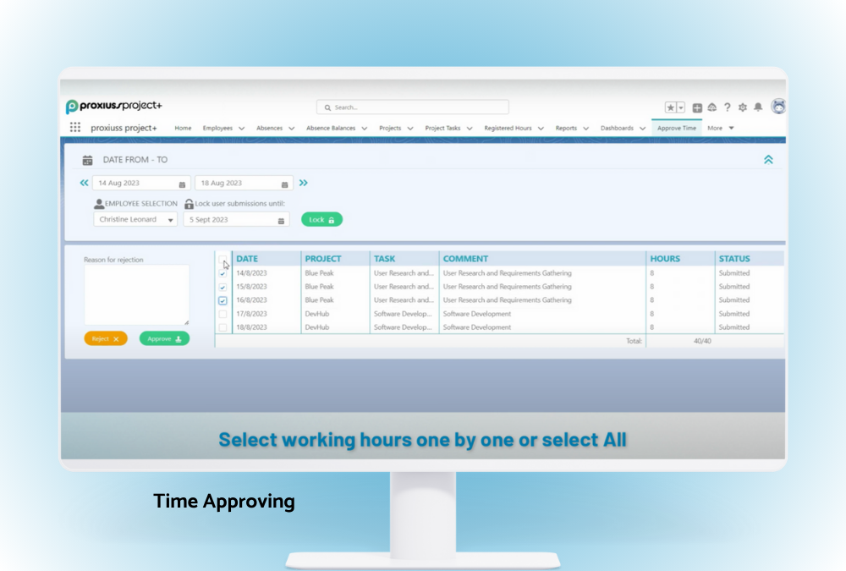Uncheck the 14/8/2023 row checkbox
Viewport: 846px width, 571px height.
(222, 273)
